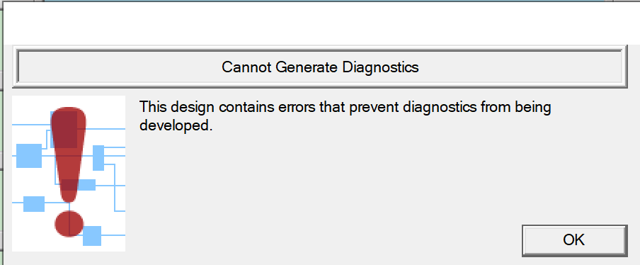Click the red exclamation mark error icon
The image size is (640, 265).
tap(69, 171)
